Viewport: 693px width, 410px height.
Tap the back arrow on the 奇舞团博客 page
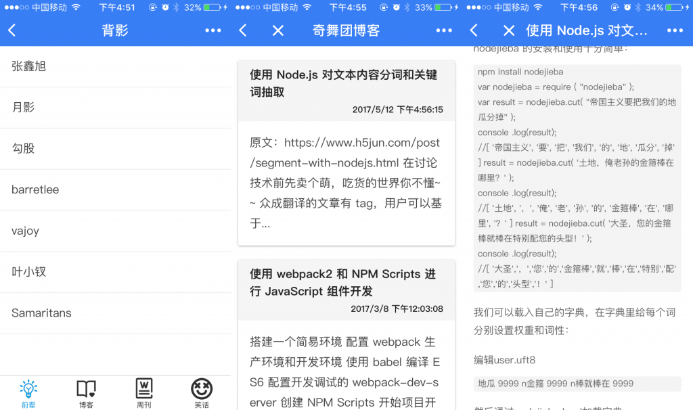coord(243,30)
